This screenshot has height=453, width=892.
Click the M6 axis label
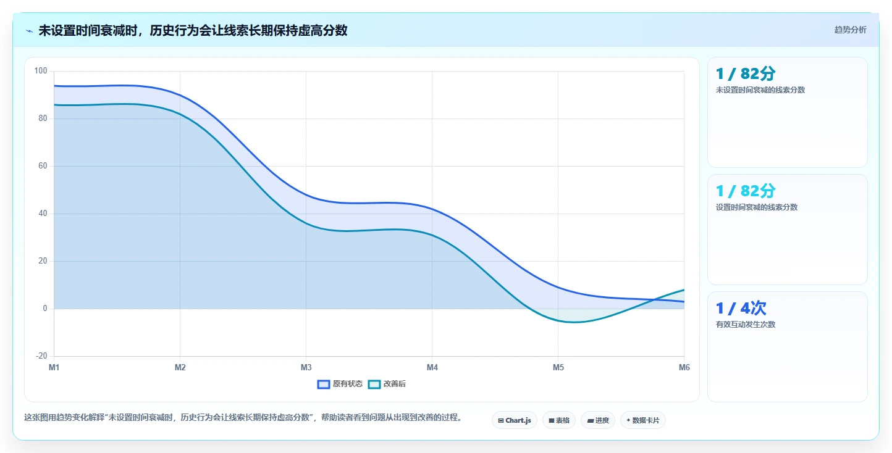coord(684,368)
